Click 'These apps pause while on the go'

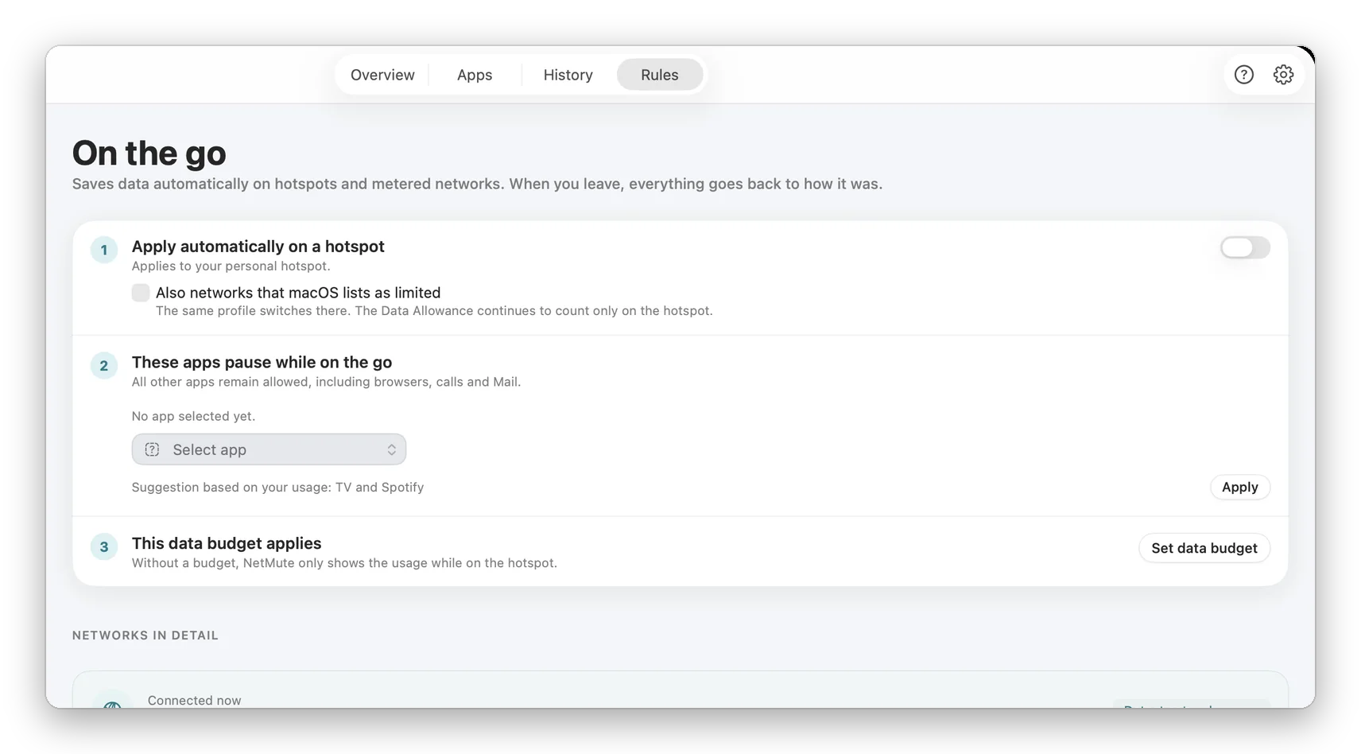click(x=262, y=362)
